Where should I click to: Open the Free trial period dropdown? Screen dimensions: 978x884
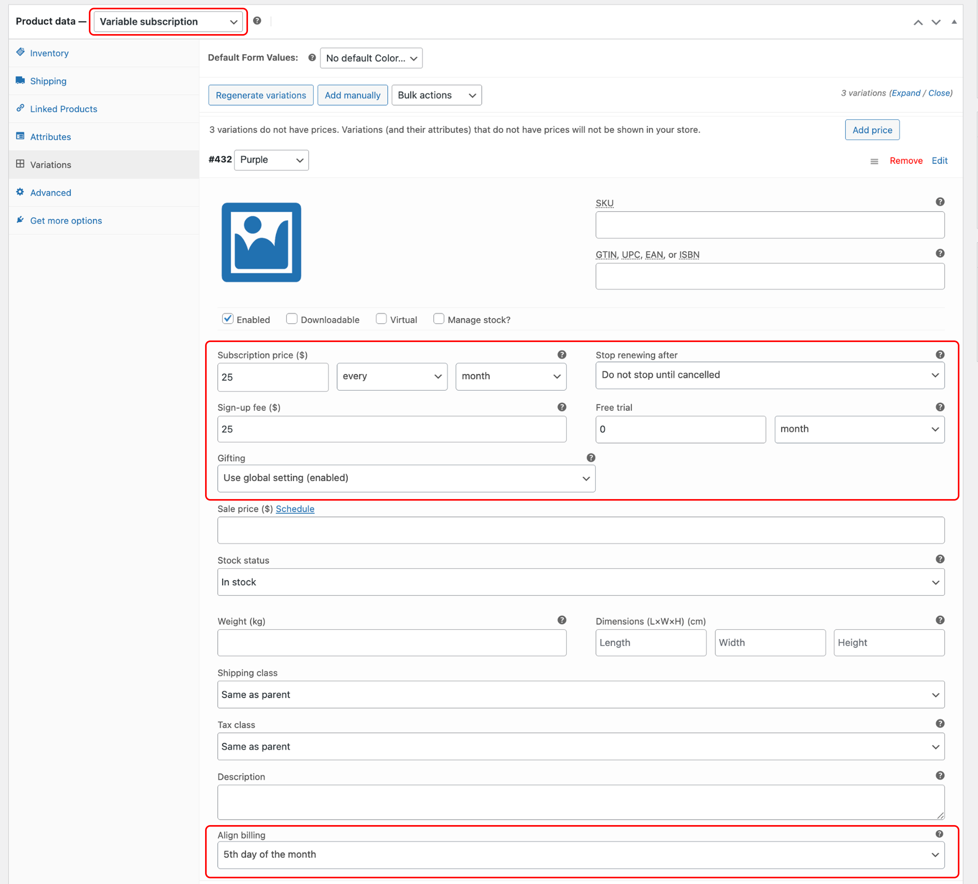(859, 429)
